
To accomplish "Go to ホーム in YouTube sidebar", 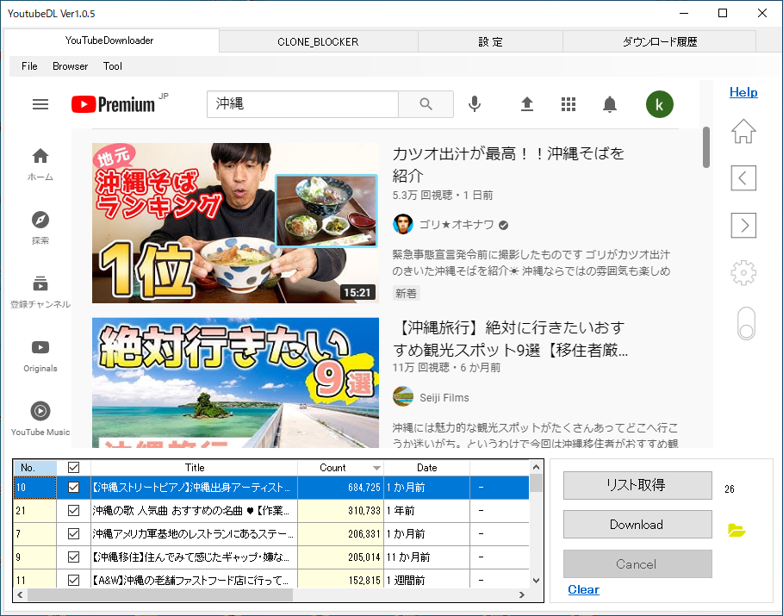I will 40,165.
